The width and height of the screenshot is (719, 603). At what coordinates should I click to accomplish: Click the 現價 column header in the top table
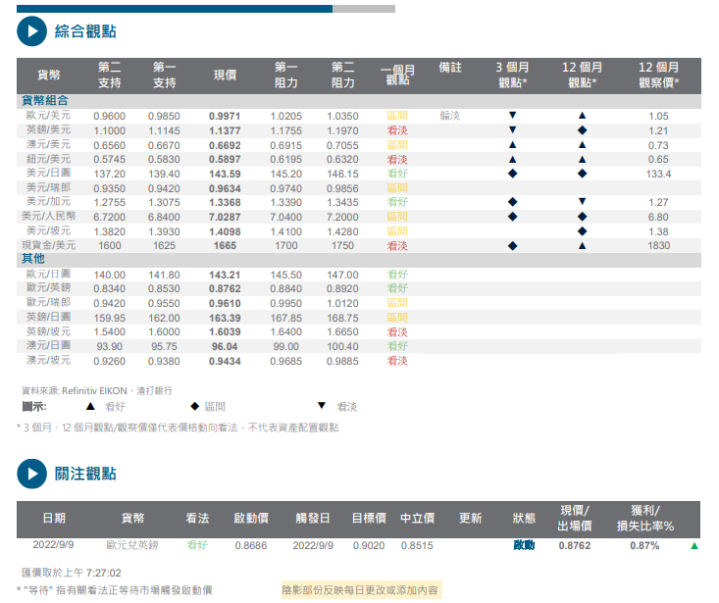tap(225, 75)
